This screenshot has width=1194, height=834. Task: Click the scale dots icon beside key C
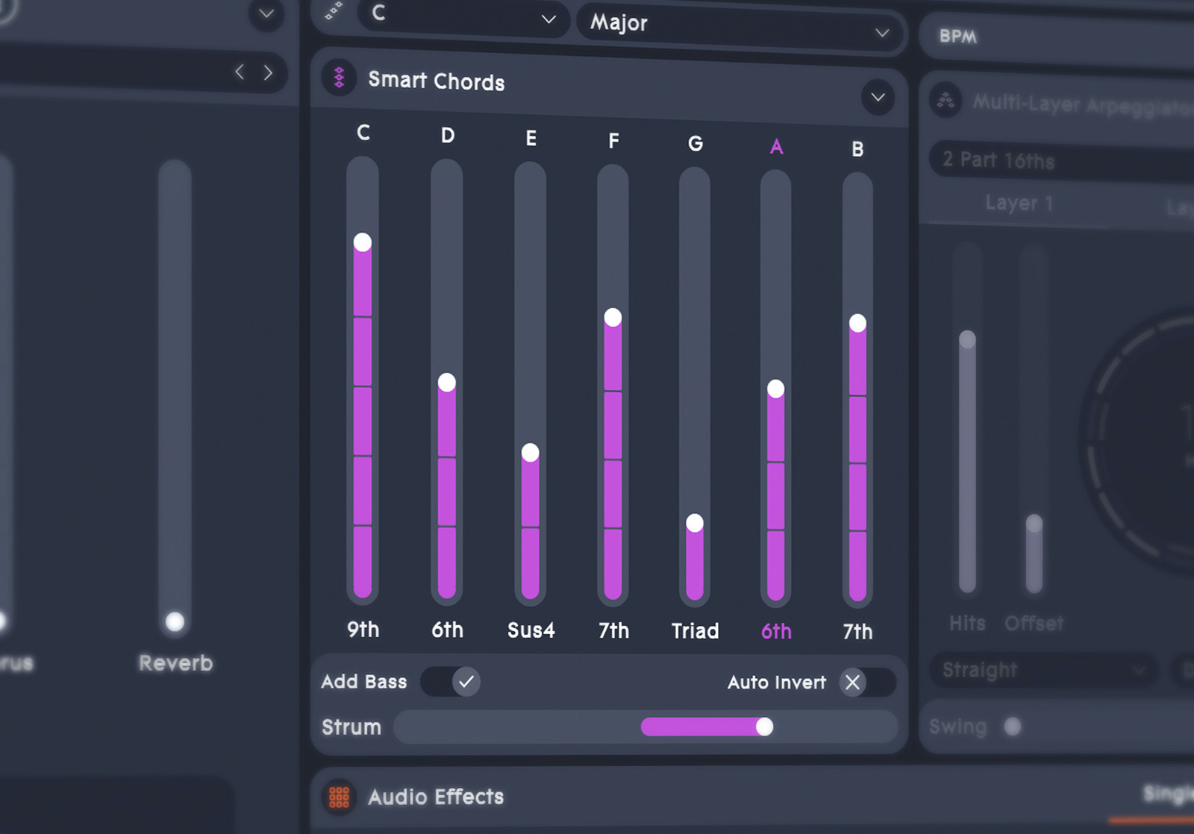[334, 10]
